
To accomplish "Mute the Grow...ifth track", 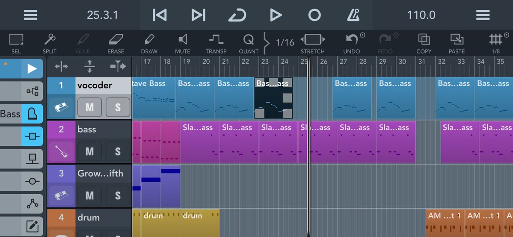I will (89, 196).
